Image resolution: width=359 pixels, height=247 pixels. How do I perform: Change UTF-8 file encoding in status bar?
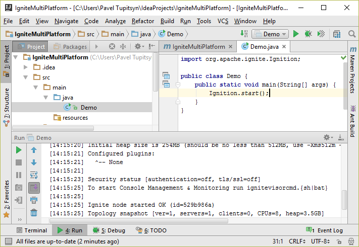tap(320, 241)
